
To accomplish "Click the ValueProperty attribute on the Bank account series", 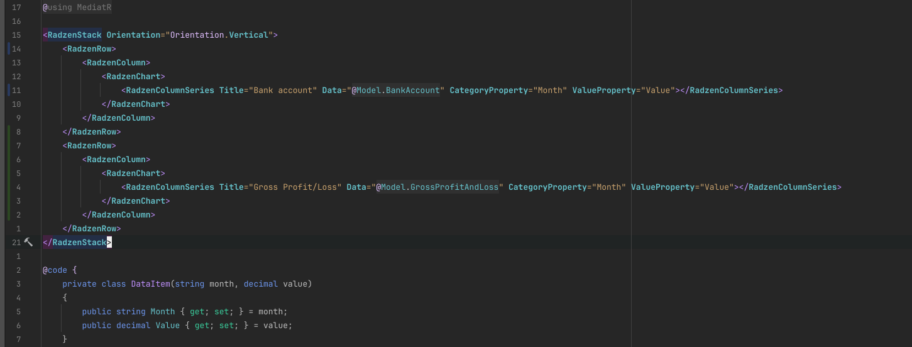I will click(603, 90).
